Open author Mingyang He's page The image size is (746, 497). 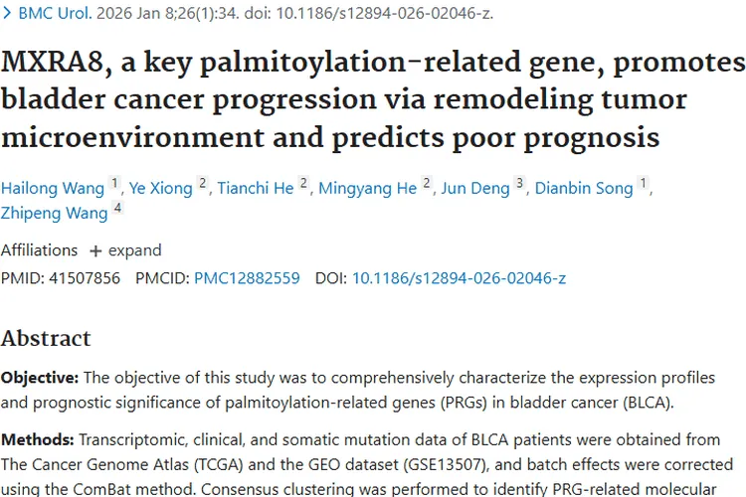pos(367,188)
